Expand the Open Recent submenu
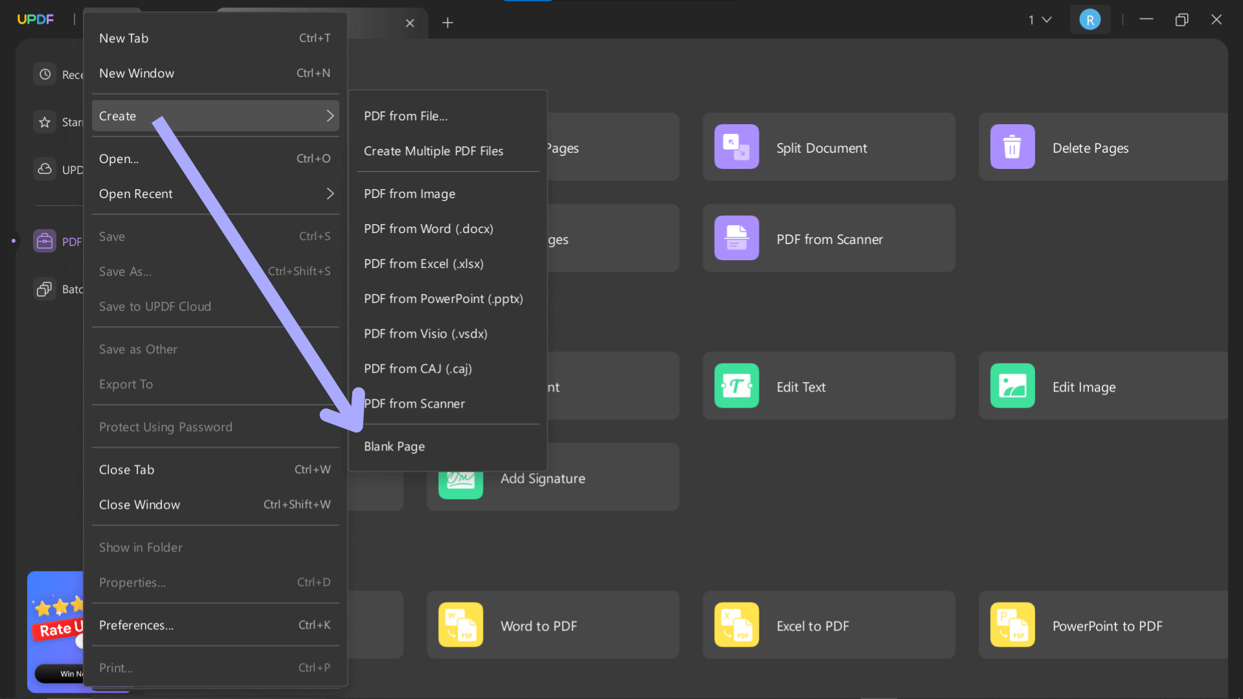Screen dimensions: 1243x699 [330, 194]
